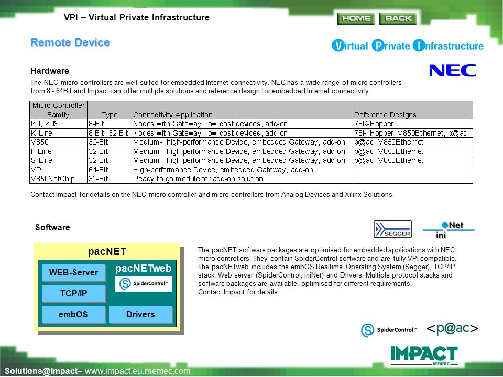This screenshot has height=377, width=503.
Task: Click the VPI – Virtual Private Infrastructure title
Action: tap(137, 17)
